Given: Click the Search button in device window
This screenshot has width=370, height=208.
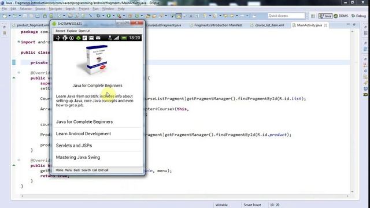Looking at the screenshot, I should (x=86, y=170).
